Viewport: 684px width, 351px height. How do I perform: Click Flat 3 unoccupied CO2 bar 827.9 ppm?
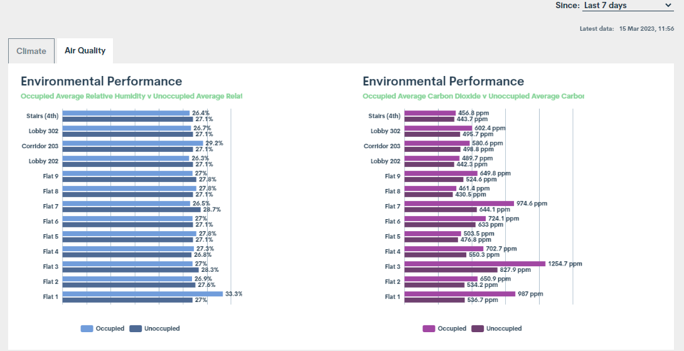coord(451,270)
